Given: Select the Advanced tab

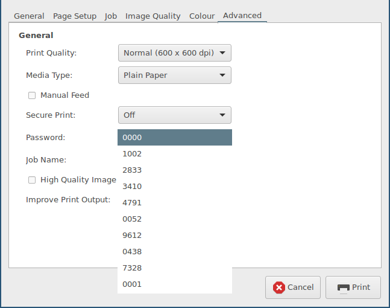Looking at the screenshot, I should coord(242,16).
